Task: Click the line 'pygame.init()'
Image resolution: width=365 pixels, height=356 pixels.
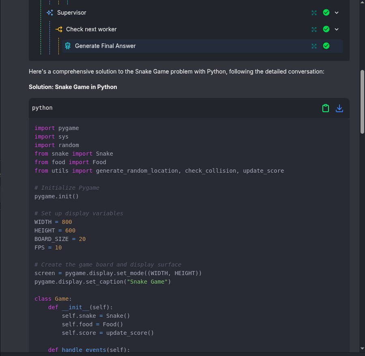Action: [56, 196]
